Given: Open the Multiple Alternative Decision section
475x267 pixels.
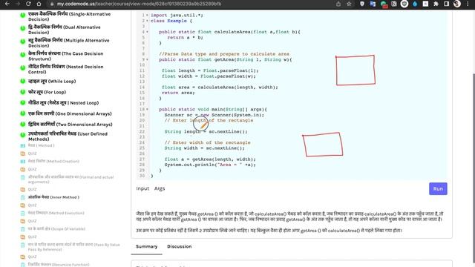Looking at the screenshot, I should 68,43.
